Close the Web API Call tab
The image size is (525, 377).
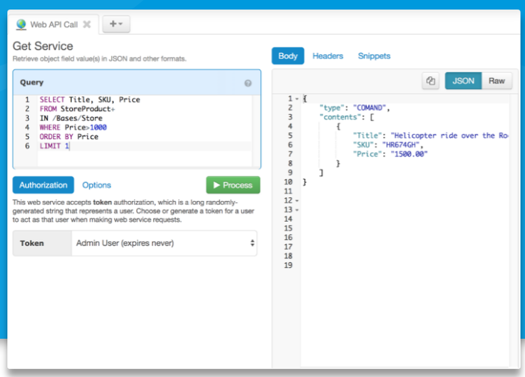(87, 25)
